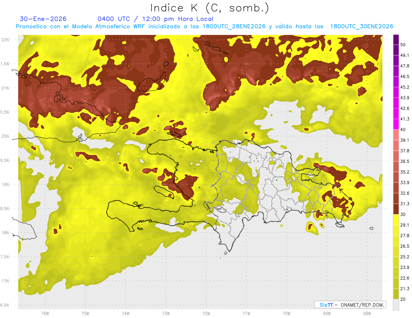Screen dimensions: 412x318
Task: Click the '69W' longitude label
Action: pos(327,314)
